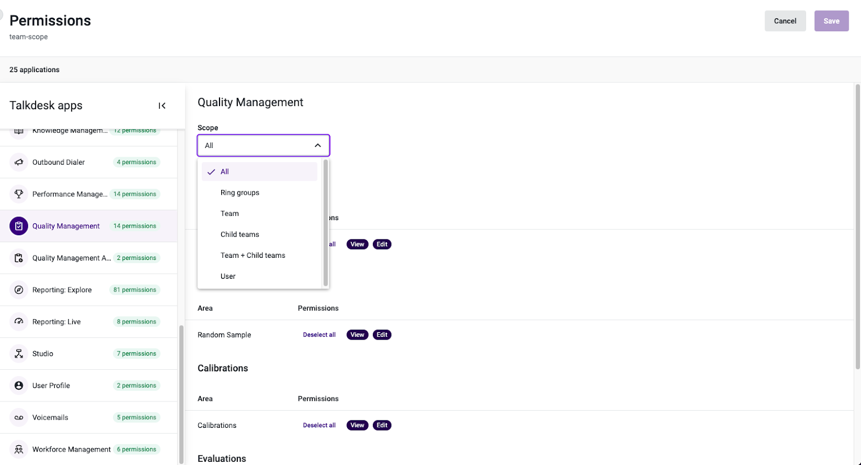861x465 pixels.
Task: Select the All scope option
Action: pos(259,172)
